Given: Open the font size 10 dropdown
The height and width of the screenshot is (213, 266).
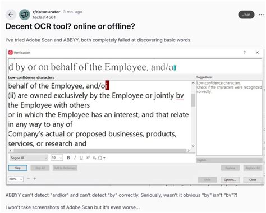Looking at the screenshot, I should [57, 158].
